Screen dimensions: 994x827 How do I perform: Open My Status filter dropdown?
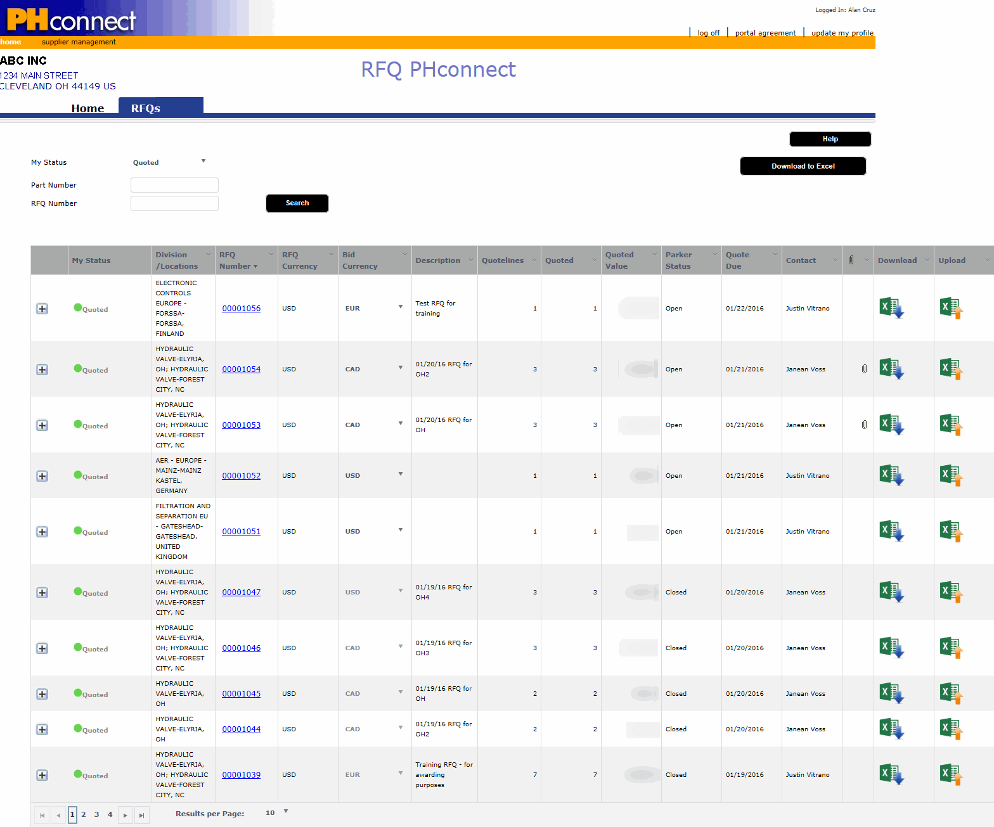tap(203, 162)
